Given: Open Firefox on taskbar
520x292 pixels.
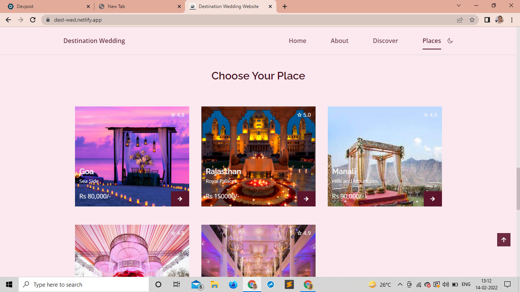Looking at the screenshot, I should (233, 284).
